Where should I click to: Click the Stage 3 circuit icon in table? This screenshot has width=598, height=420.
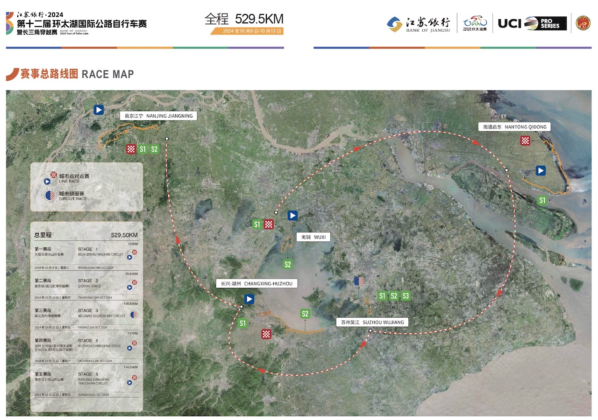point(133,315)
